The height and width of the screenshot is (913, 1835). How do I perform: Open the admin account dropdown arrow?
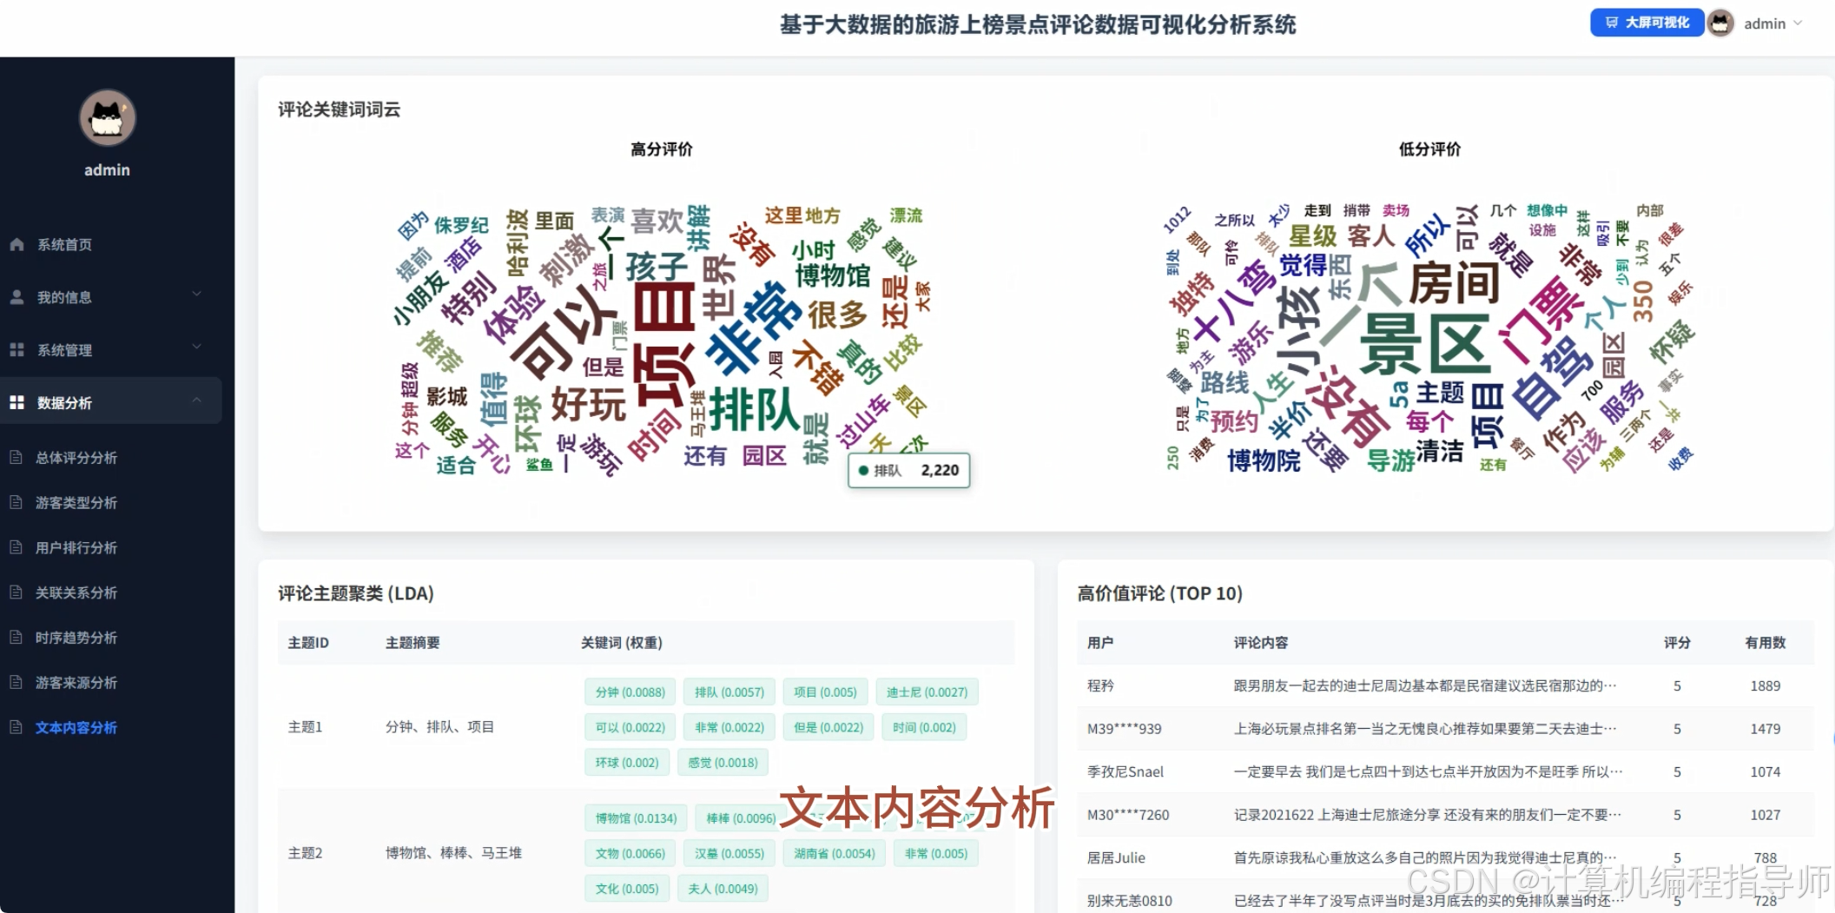(x=1797, y=23)
